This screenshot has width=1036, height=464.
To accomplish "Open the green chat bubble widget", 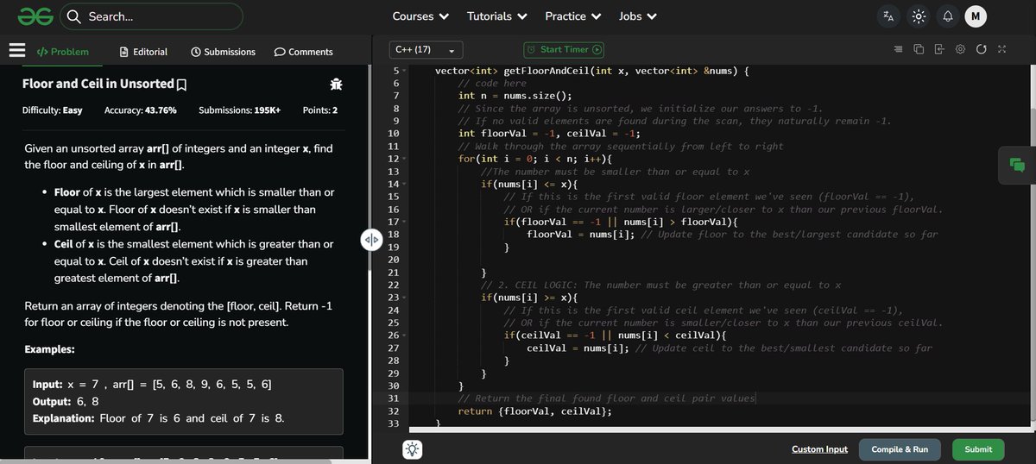I will pyautogui.click(x=1017, y=166).
